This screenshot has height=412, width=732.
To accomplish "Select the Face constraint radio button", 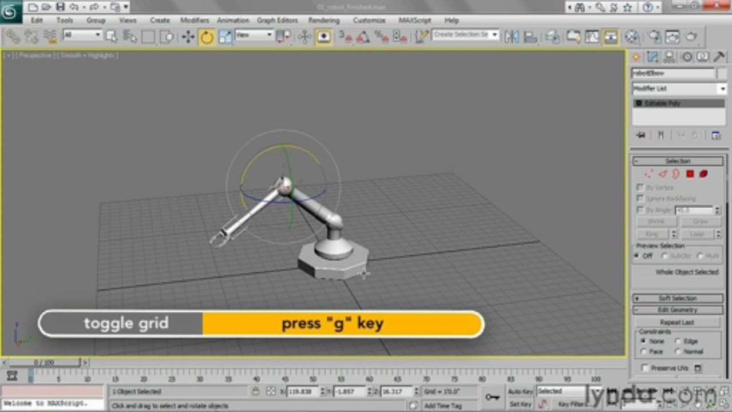I will [644, 352].
